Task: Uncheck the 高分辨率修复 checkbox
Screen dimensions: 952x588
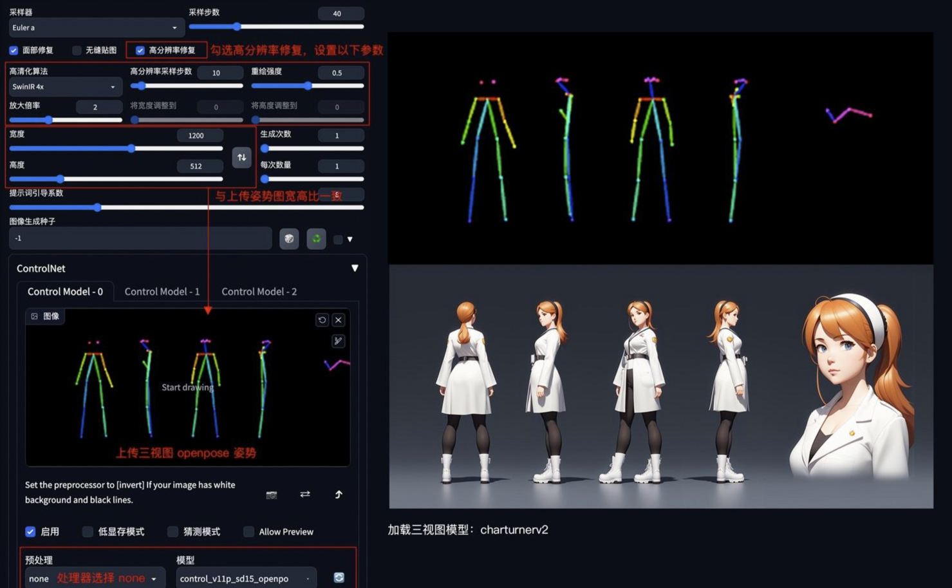Action: [x=140, y=50]
